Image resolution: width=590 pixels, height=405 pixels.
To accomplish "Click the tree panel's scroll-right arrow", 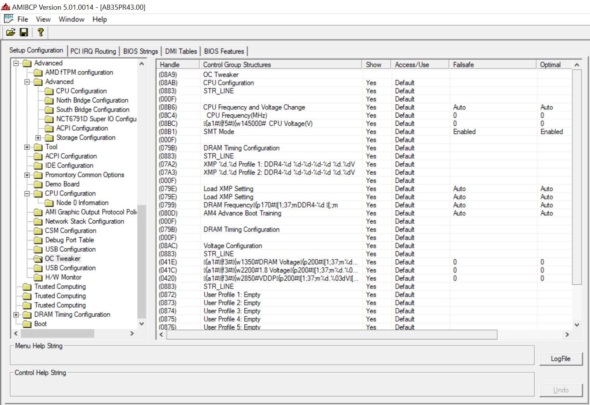I will pyautogui.click(x=132, y=334).
